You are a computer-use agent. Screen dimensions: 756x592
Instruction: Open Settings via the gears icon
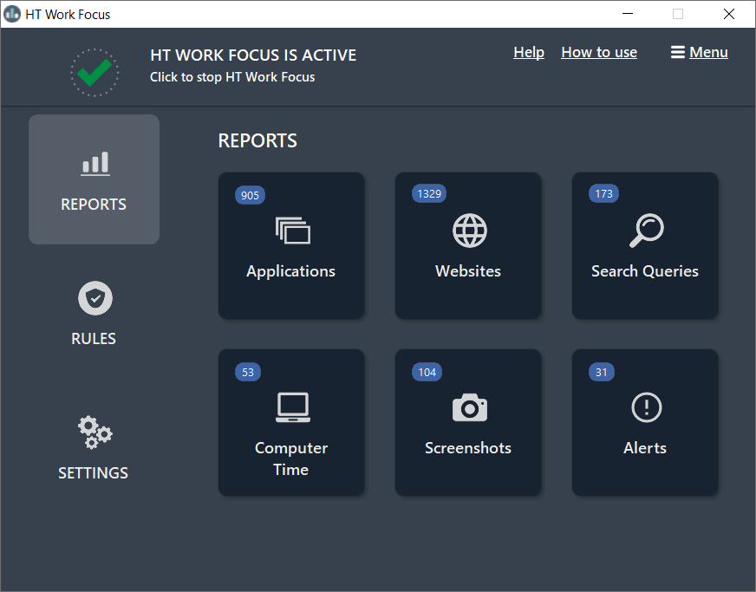(x=95, y=433)
